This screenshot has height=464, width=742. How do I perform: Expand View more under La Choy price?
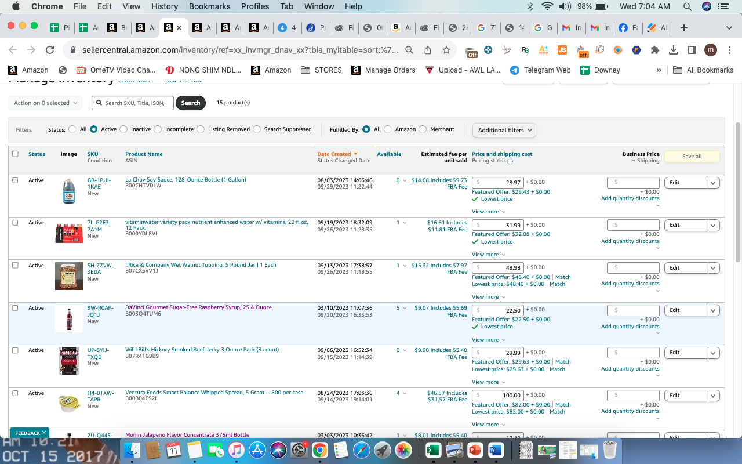pyautogui.click(x=488, y=212)
